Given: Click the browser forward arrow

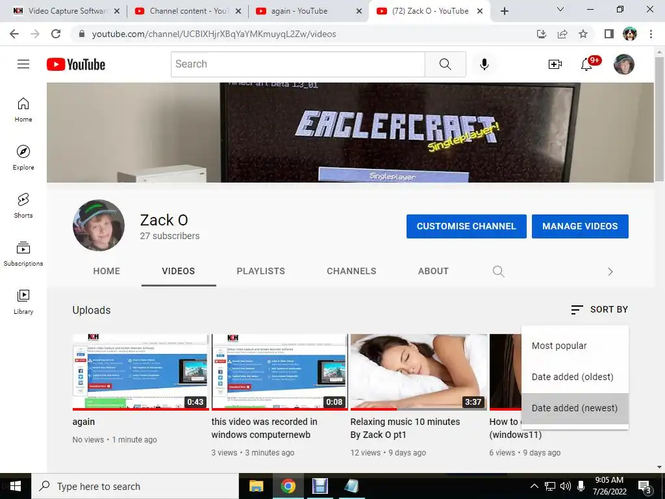Looking at the screenshot, I should (35, 34).
